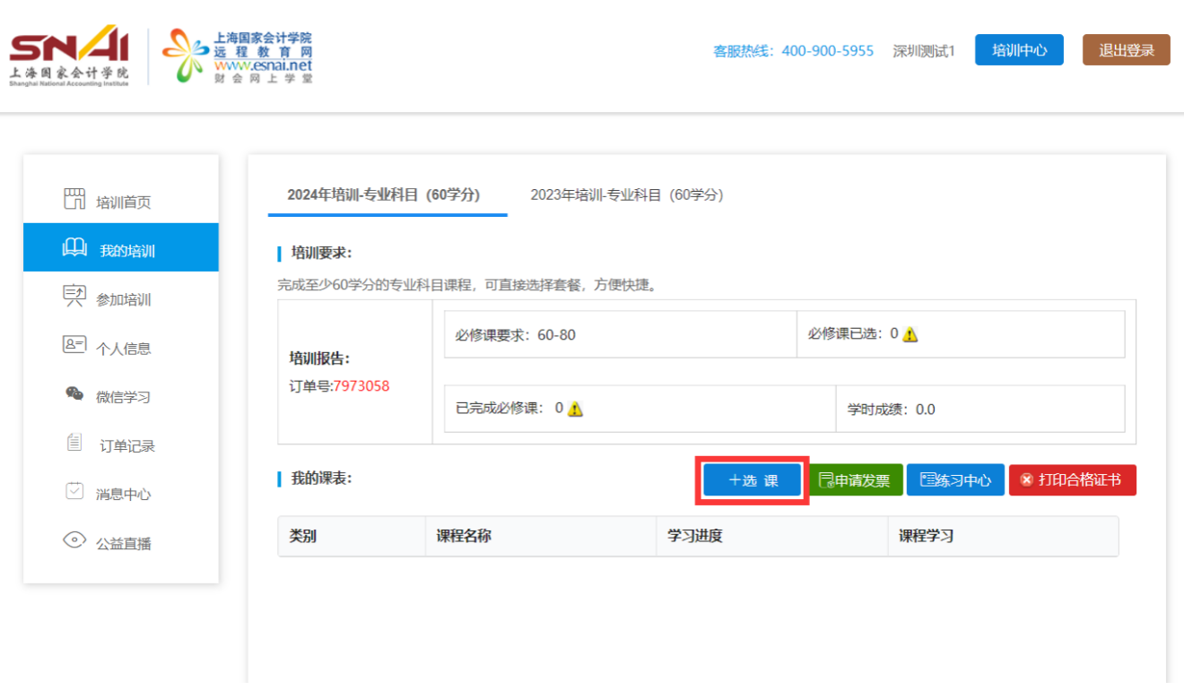Click the checkbox-style icon for 消息中心

pos(74,491)
